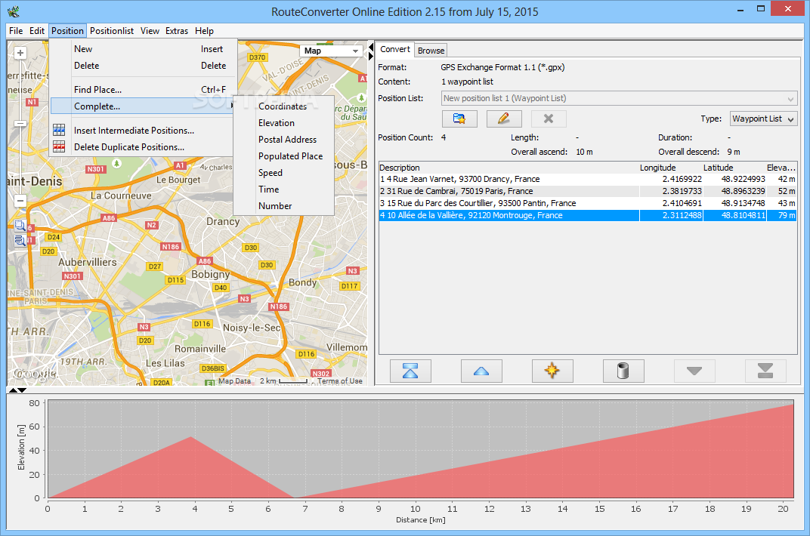The height and width of the screenshot is (536, 810).
Task: Switch to the Browse tab
Action: (431, 51)
